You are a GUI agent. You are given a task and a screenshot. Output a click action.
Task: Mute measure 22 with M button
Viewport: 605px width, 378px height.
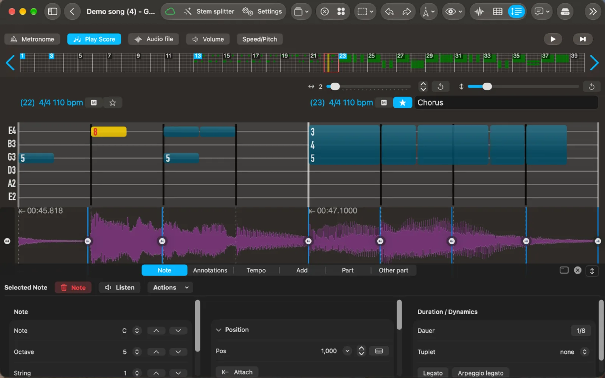94,102
